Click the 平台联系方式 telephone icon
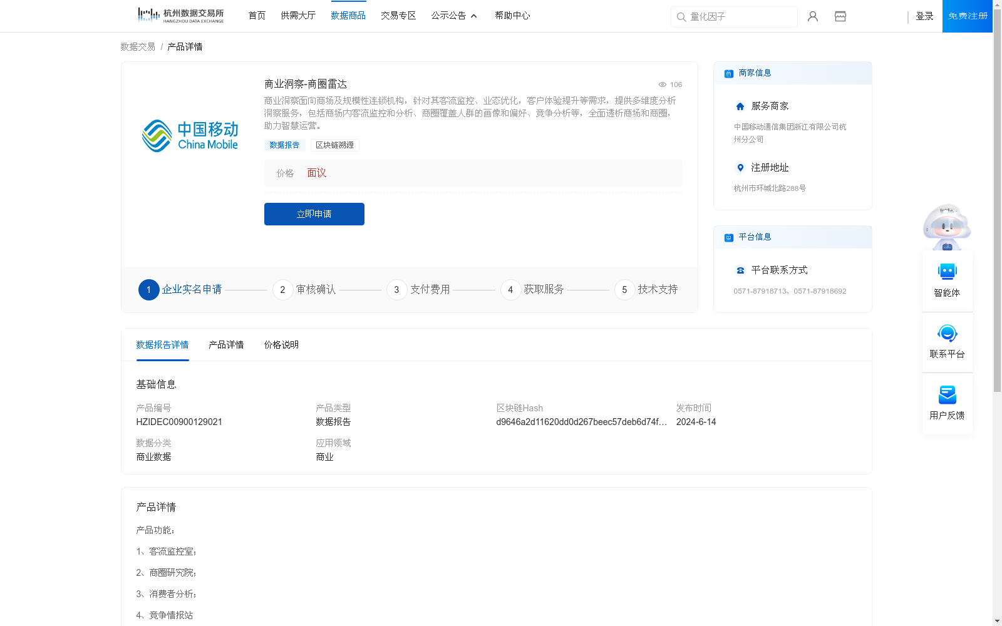Screen dimensions: 1002x626 click(x=740, y=270)
